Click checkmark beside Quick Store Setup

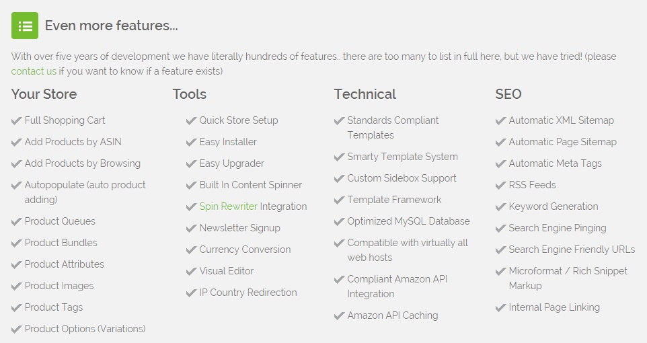click(x=191, y=121)
